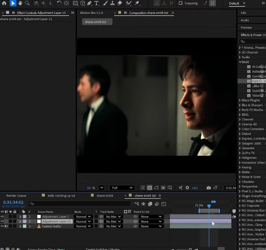
Task: Select the Selection arrow tool
Action: (13, 3)
